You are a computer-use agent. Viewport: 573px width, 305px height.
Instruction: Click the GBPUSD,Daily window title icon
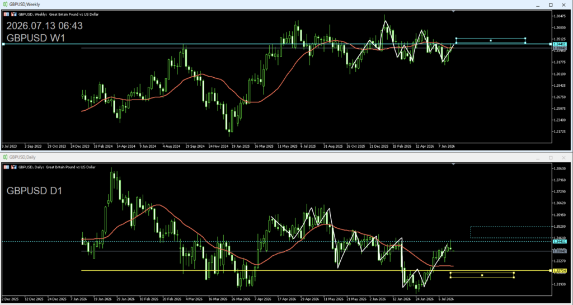pos(5,157)
